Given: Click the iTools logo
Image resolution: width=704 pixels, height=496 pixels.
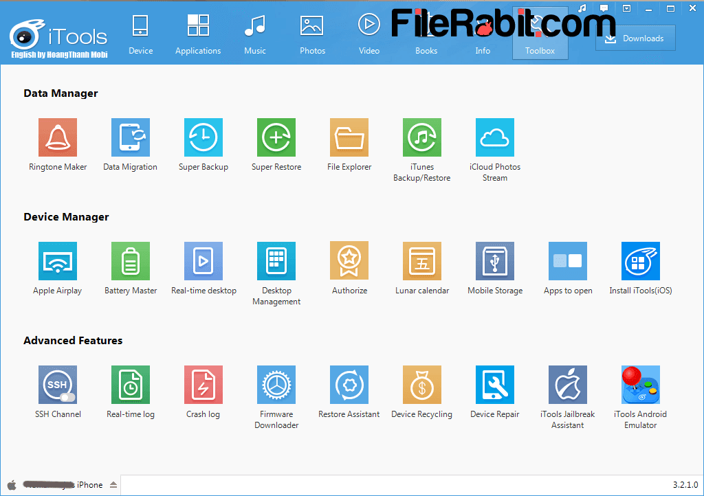Looking at the screenshot, I should click(x=59, y=38).
